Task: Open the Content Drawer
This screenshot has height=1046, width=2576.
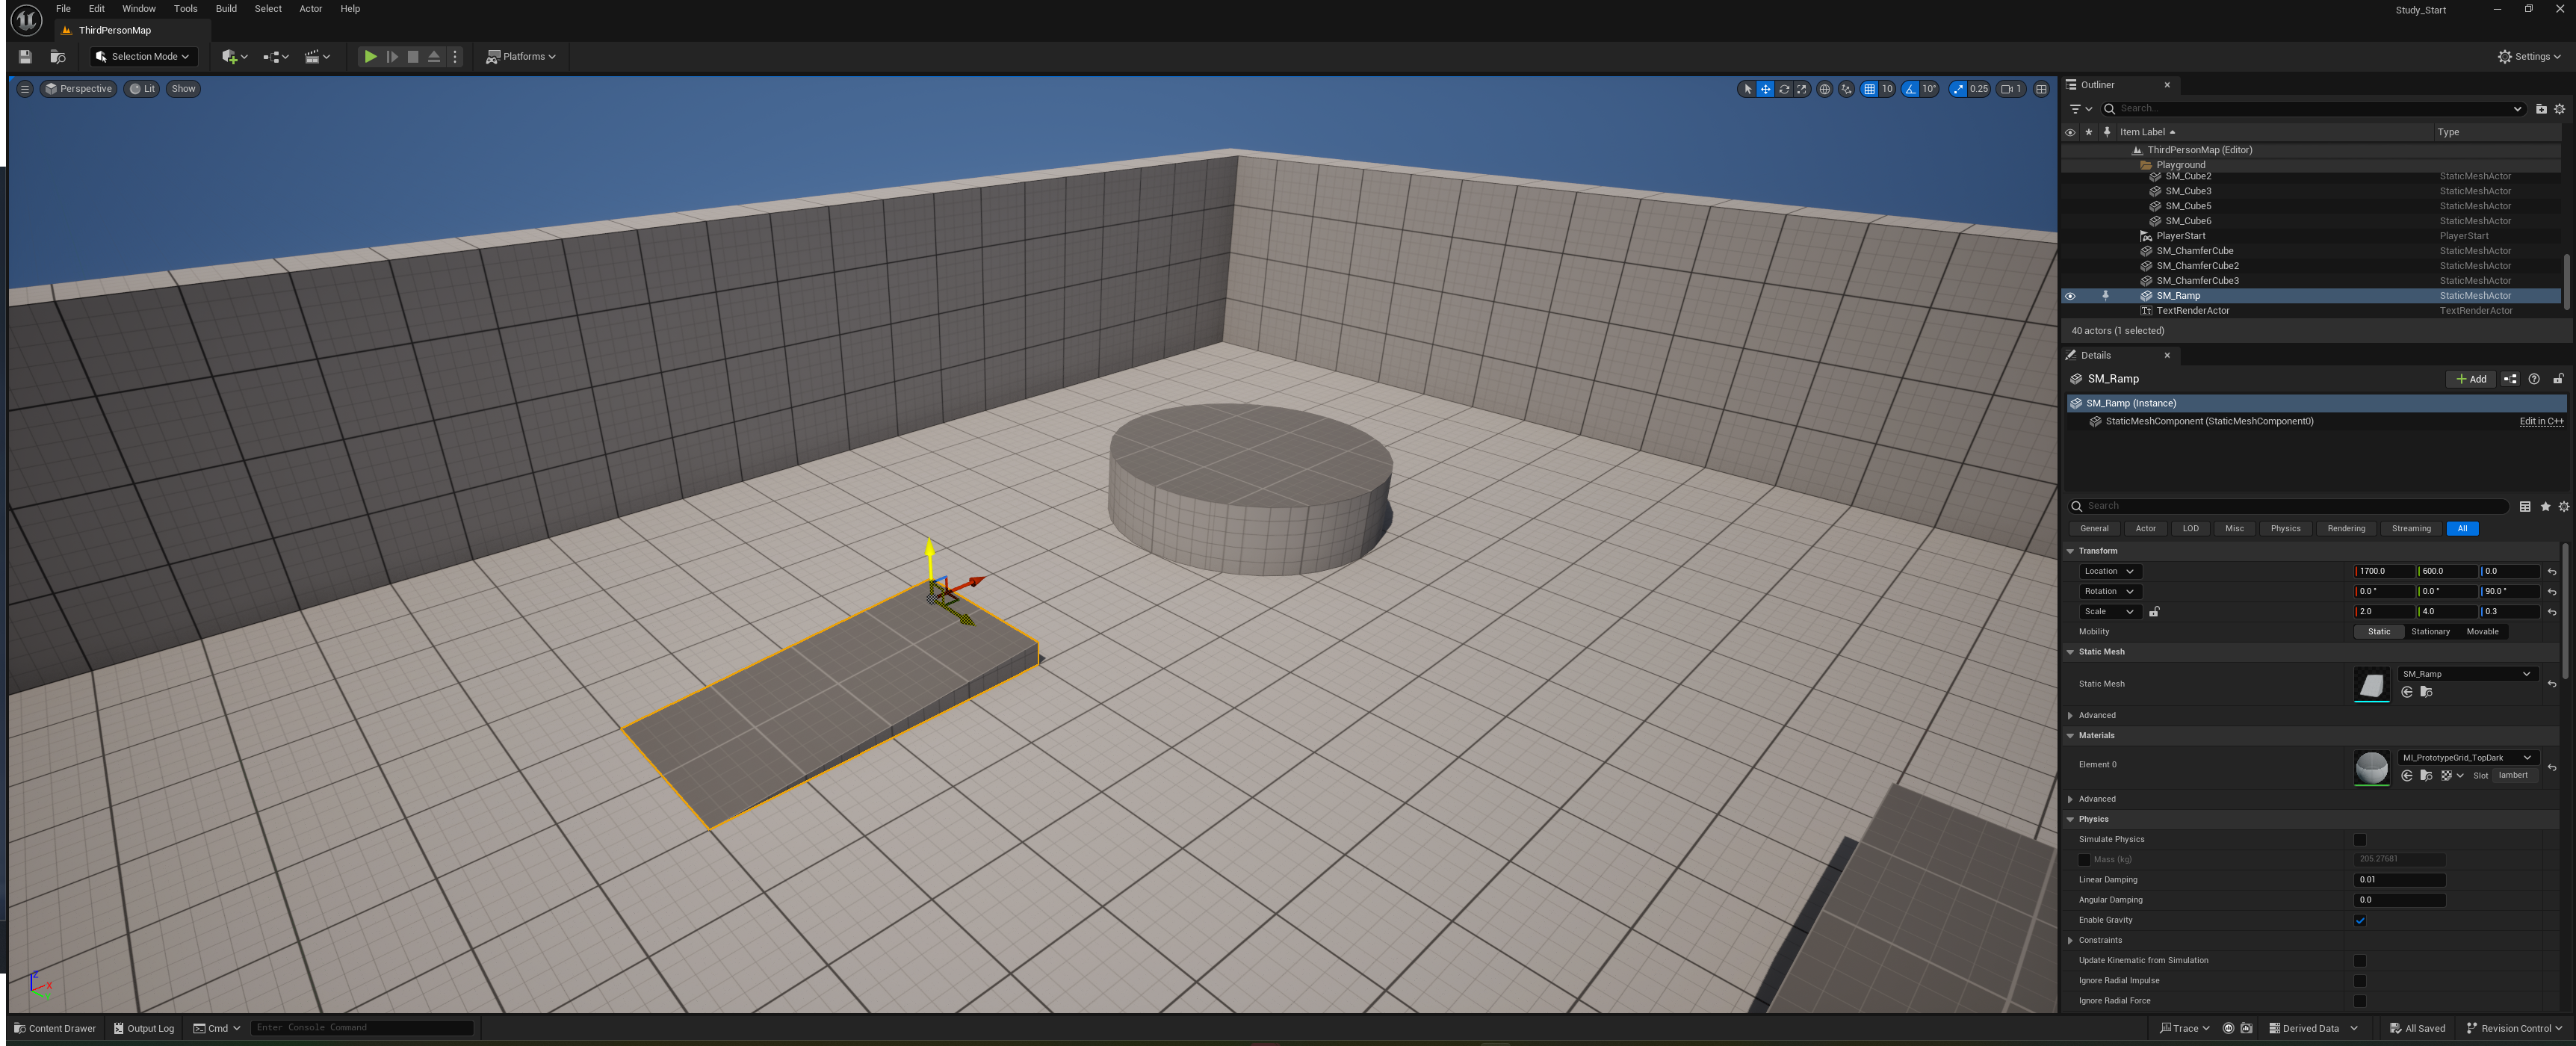Action: pos(55,1028)
